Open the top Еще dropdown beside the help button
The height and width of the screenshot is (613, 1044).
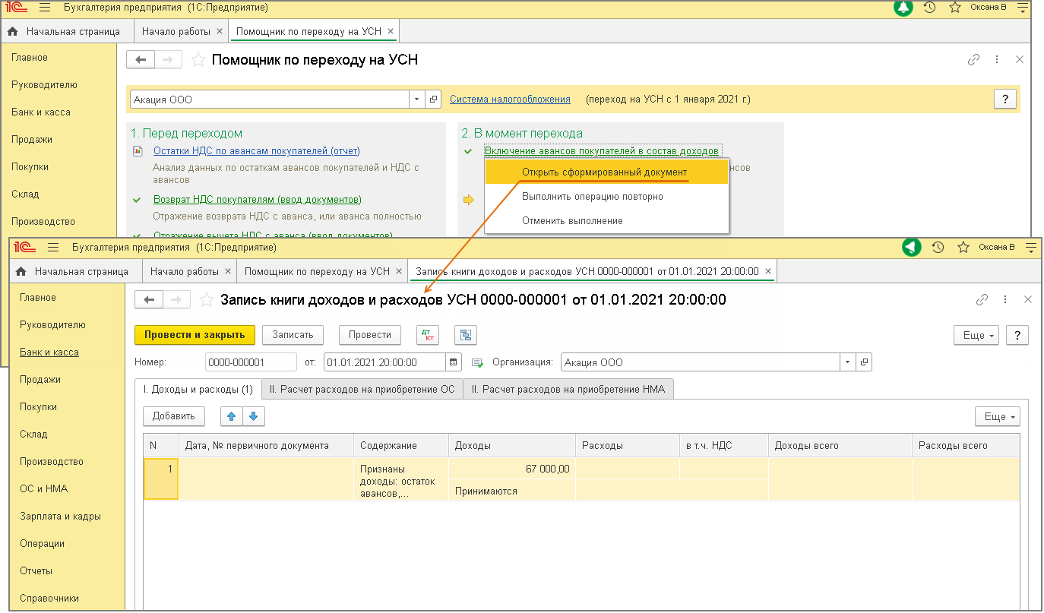[976, 335]
